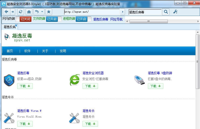
Task: Download U盘防御 with its 下载 button
Action: 155,86
